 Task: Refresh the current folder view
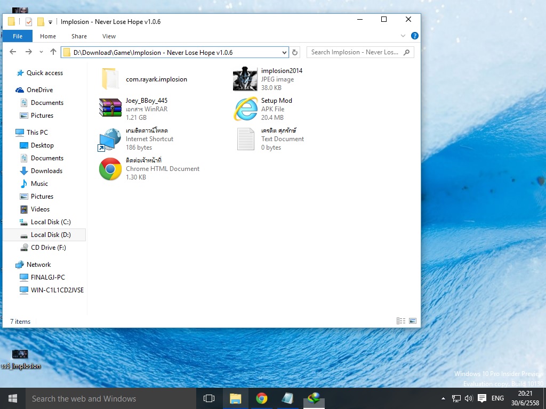[x=294, y=53]
